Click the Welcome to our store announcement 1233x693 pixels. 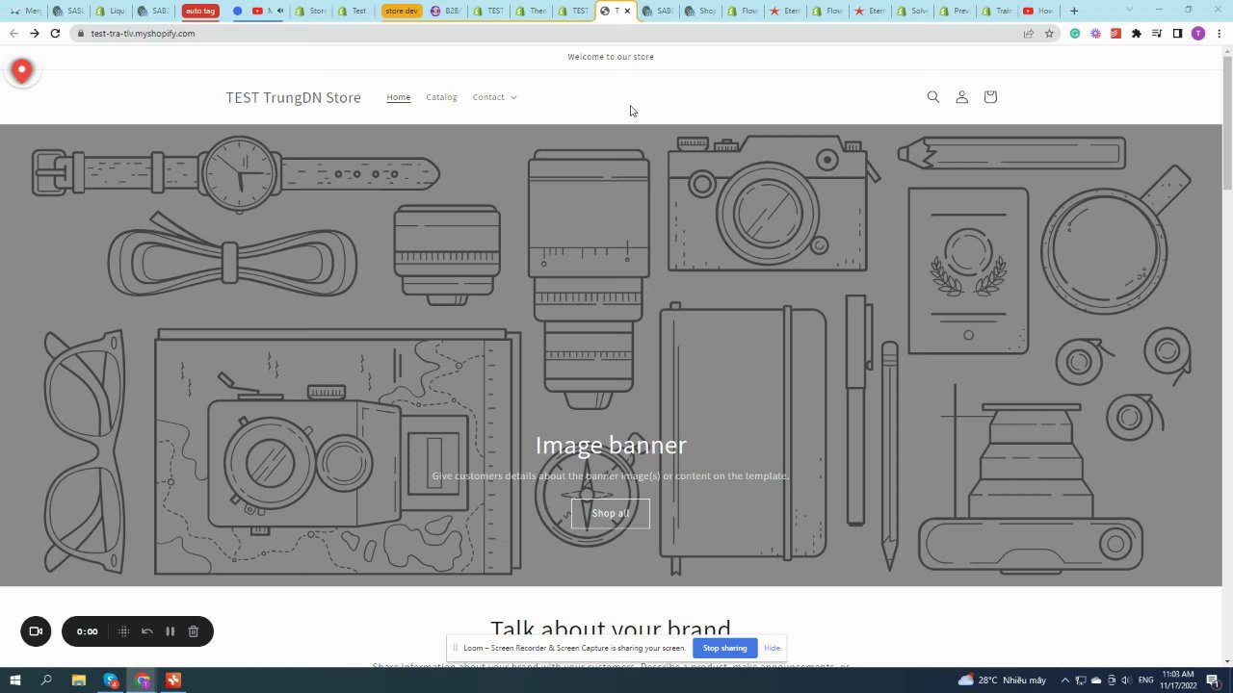coord(611,57)
